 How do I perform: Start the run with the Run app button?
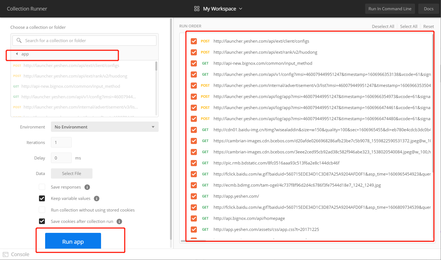pyautogui.click(x=73, y=241)
